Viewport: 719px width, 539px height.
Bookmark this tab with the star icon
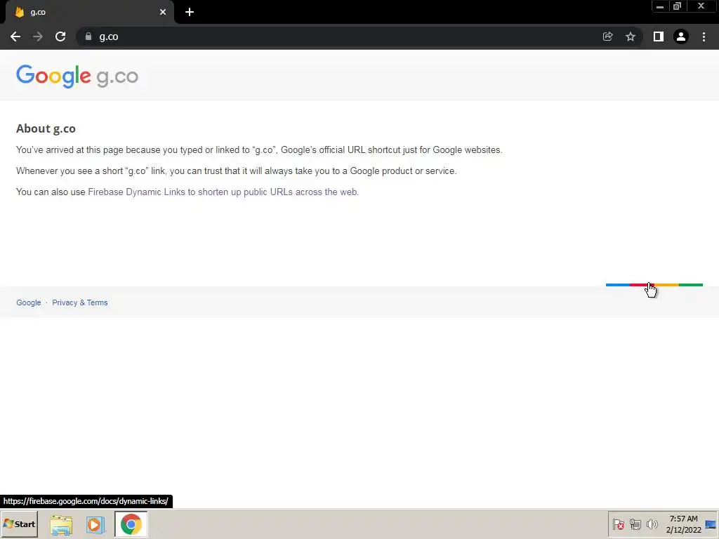pos(631,36)
